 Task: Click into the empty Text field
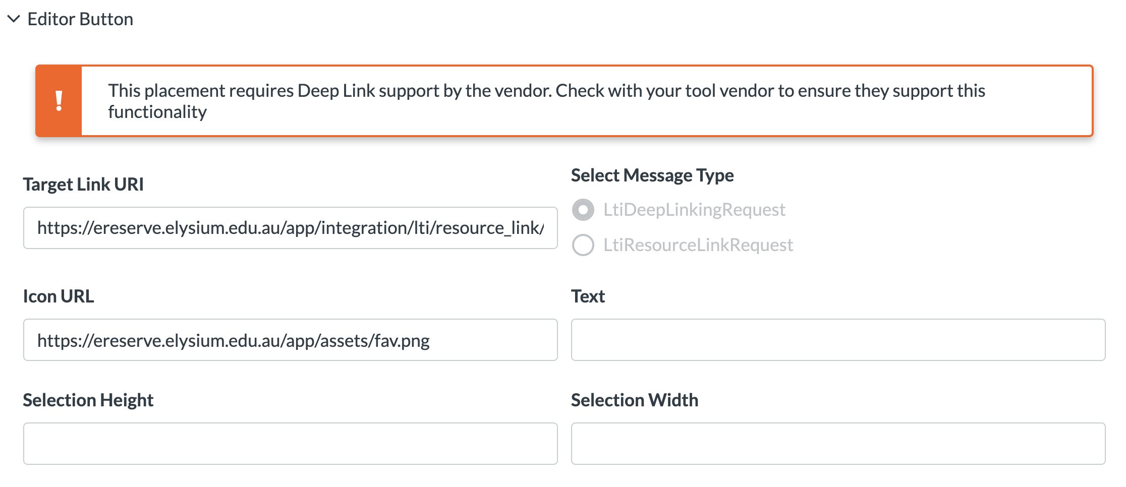point(837,340)
